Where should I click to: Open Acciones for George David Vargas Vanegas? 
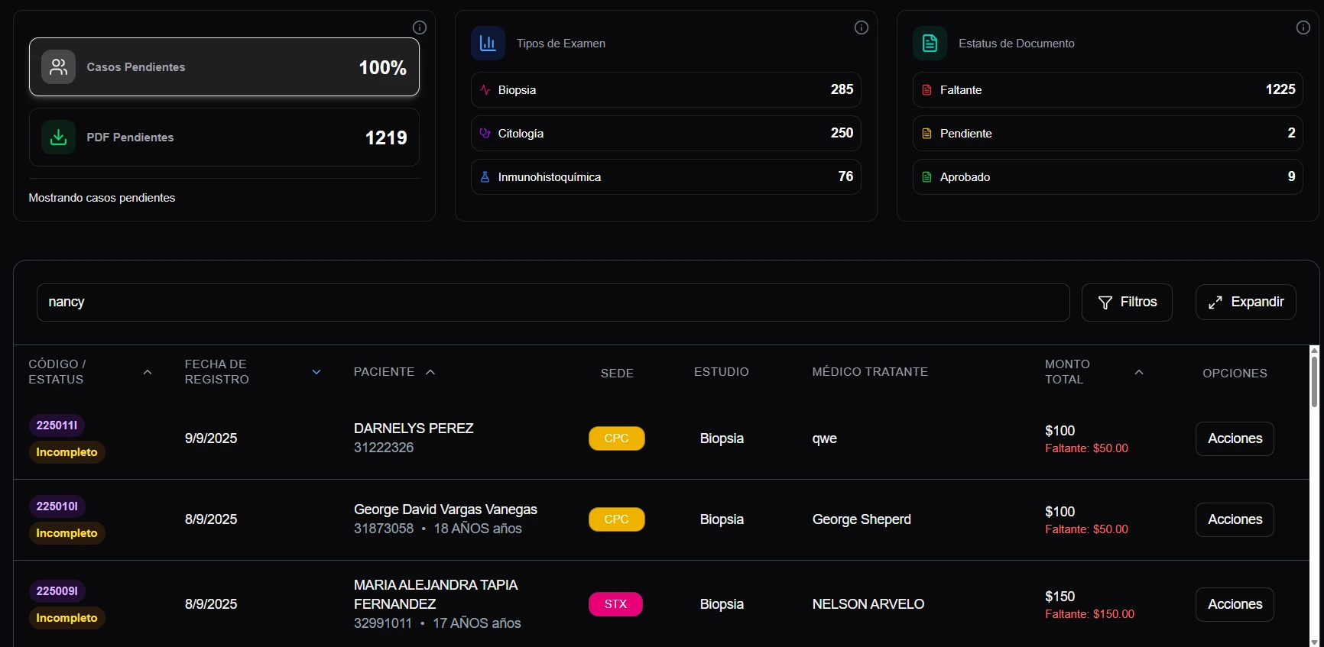click(x=1235, y=519)
